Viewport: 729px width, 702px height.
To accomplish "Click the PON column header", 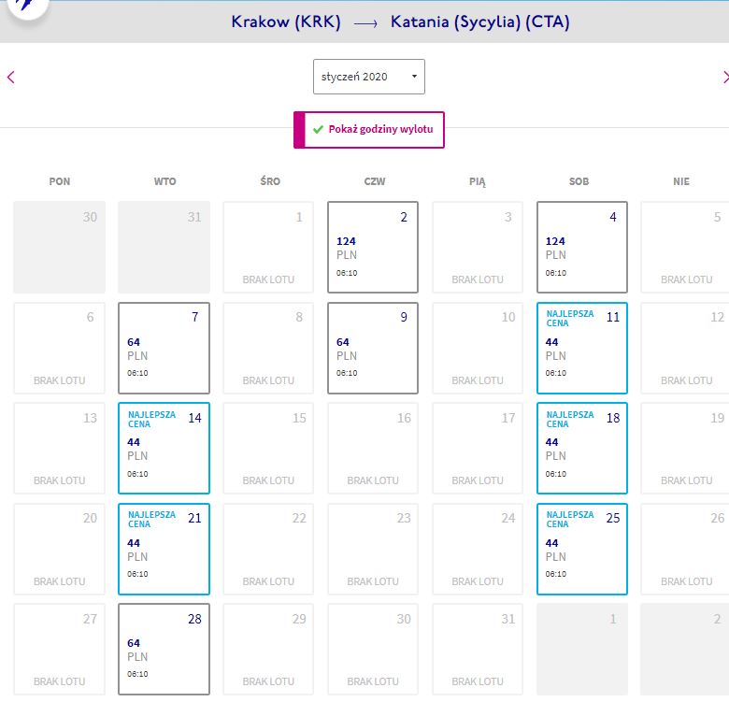I will pos(60,181).
